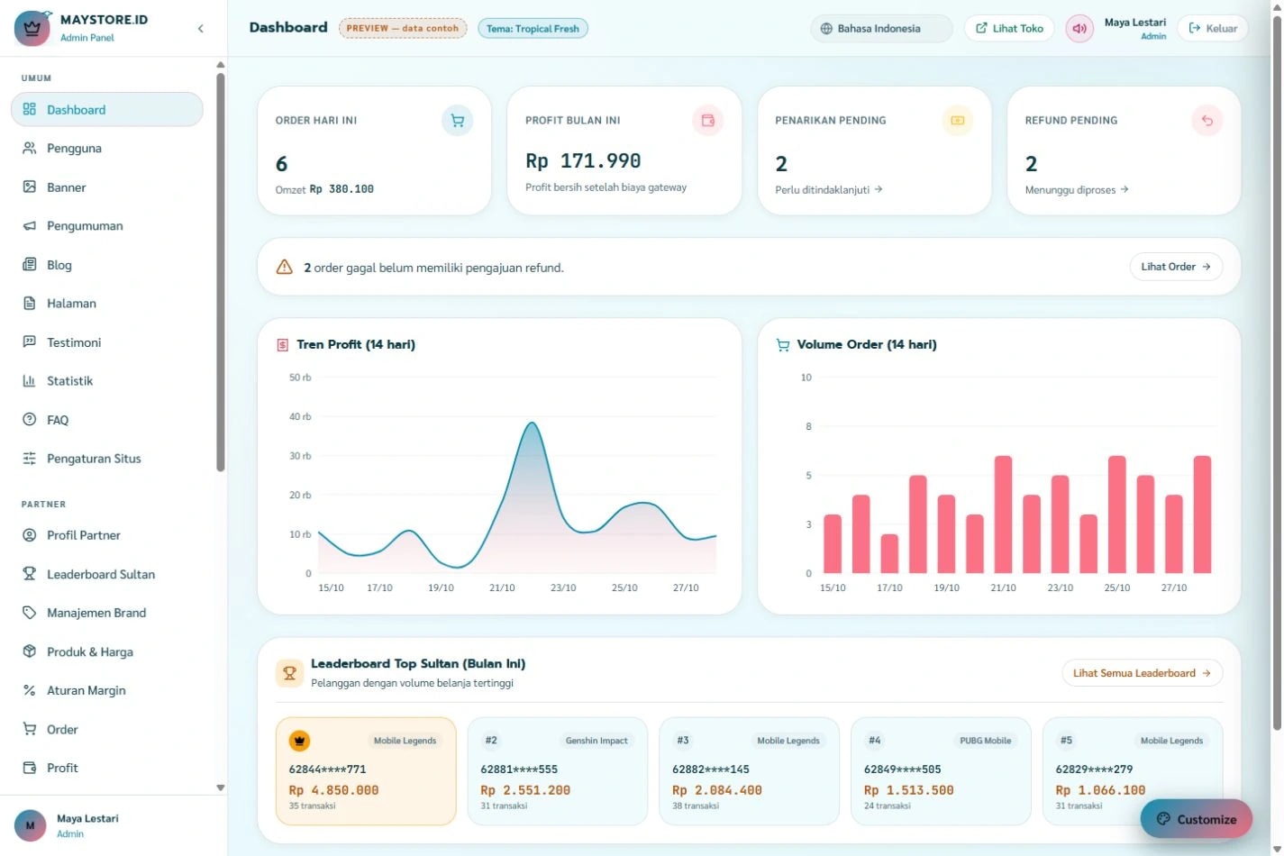Screen dimensions: 1284x856
Task: Click the sidebar scroll-down arrow
Action: click(x=221, y=788)
